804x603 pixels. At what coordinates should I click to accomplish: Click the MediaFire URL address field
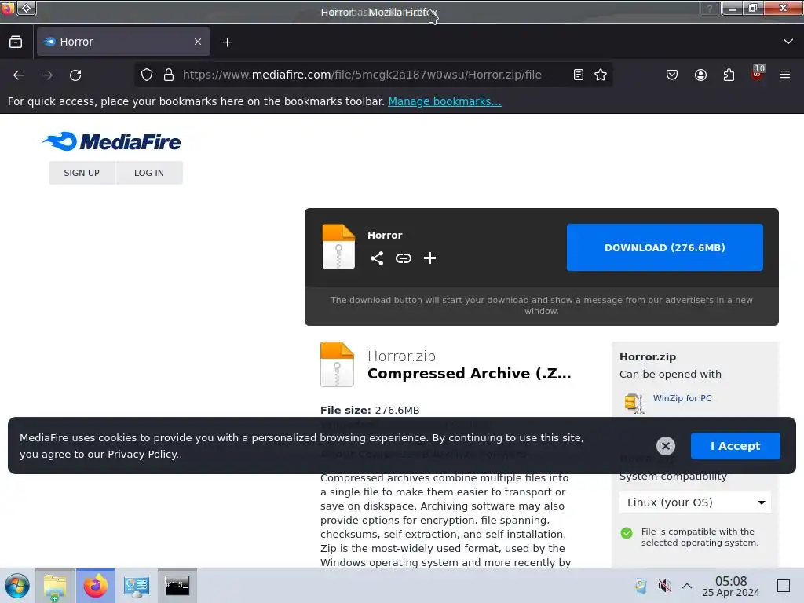(362, 75)
